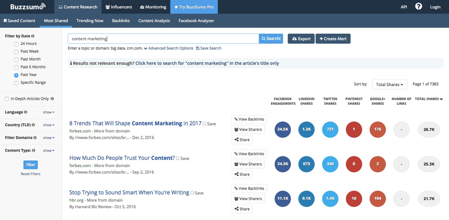Screen dimensions: 449x220
Task: Open the Total Shares sort dropdown
Action: point(389,84)
